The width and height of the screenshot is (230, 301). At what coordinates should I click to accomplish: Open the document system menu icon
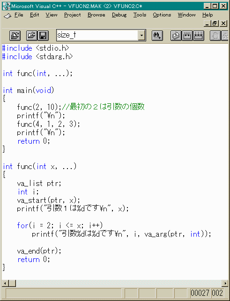7,16
